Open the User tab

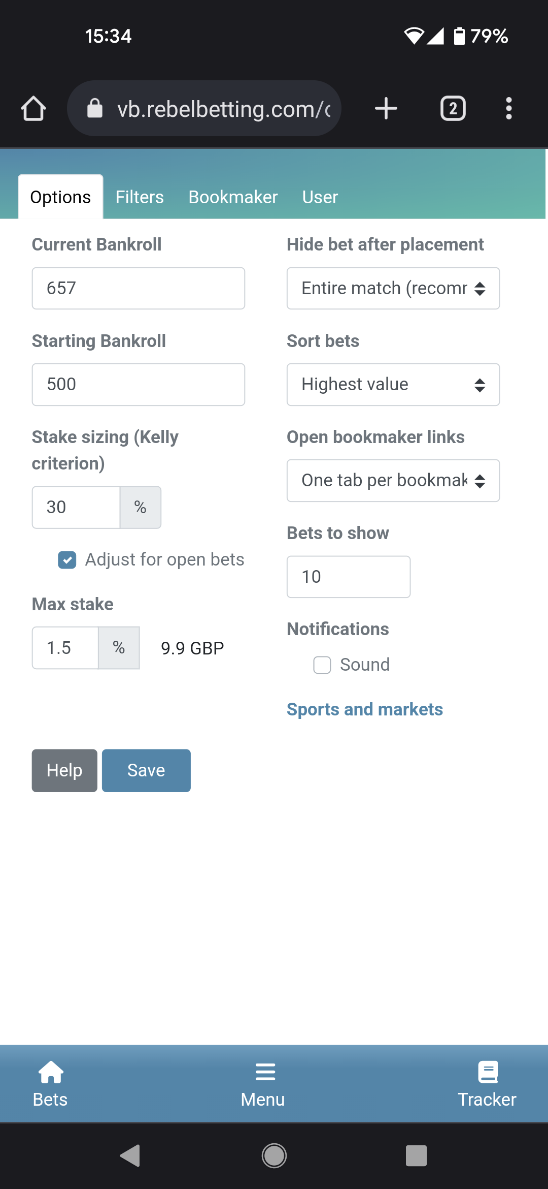pos(320,197)
